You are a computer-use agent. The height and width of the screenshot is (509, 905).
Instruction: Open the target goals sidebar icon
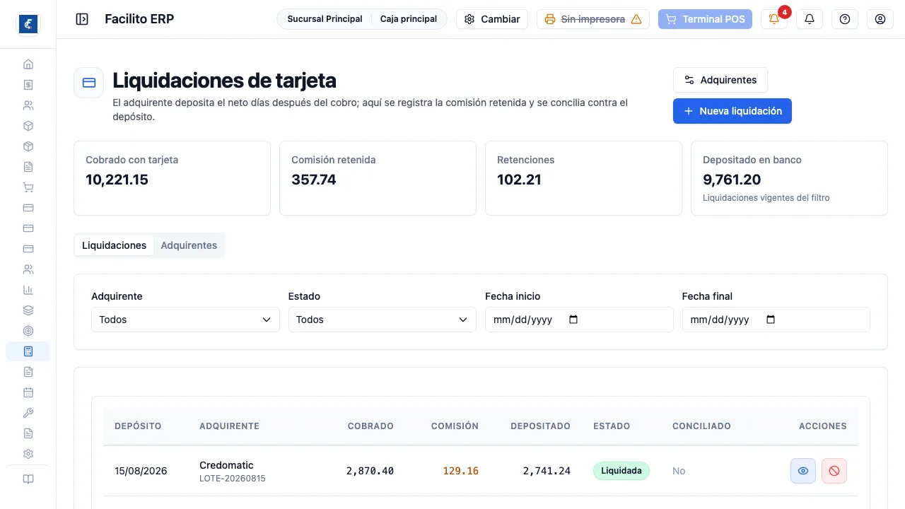coord(28,331)
